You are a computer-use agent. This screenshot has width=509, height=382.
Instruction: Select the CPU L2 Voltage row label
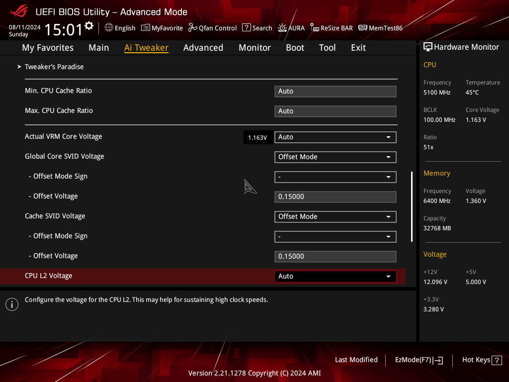tap(48, 276)
